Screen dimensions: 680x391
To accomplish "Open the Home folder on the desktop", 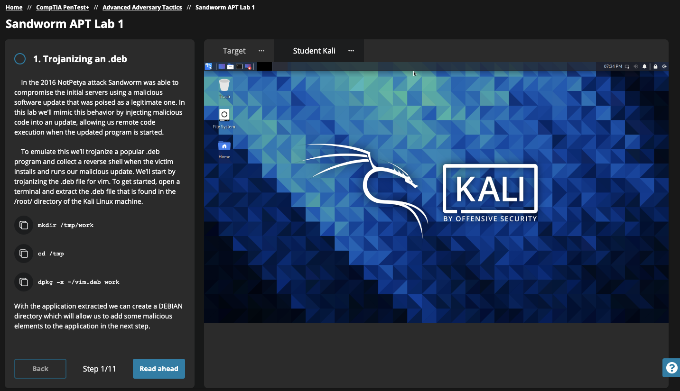I will [224, 148].
